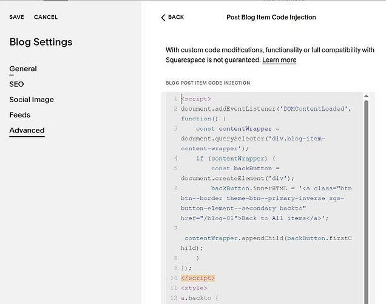Click the '});' on line 9
This screenshot has height=304, width=386.
[186, 268]
